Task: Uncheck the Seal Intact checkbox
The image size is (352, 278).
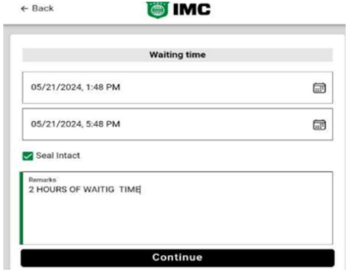Action: [28, 156]
